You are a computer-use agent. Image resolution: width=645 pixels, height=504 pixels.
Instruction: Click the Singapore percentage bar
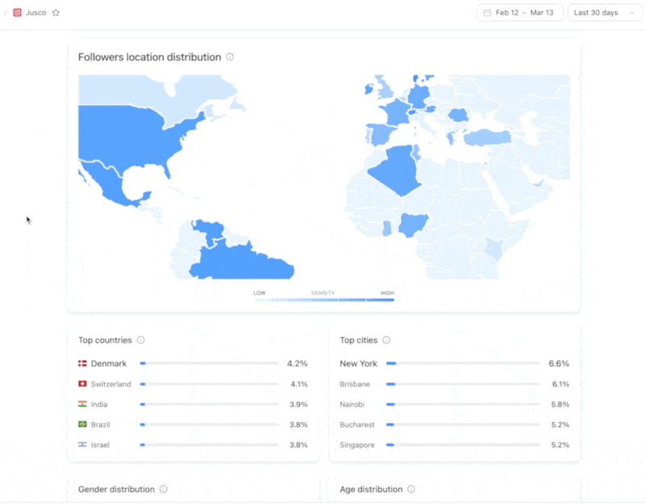click(463, 444)
